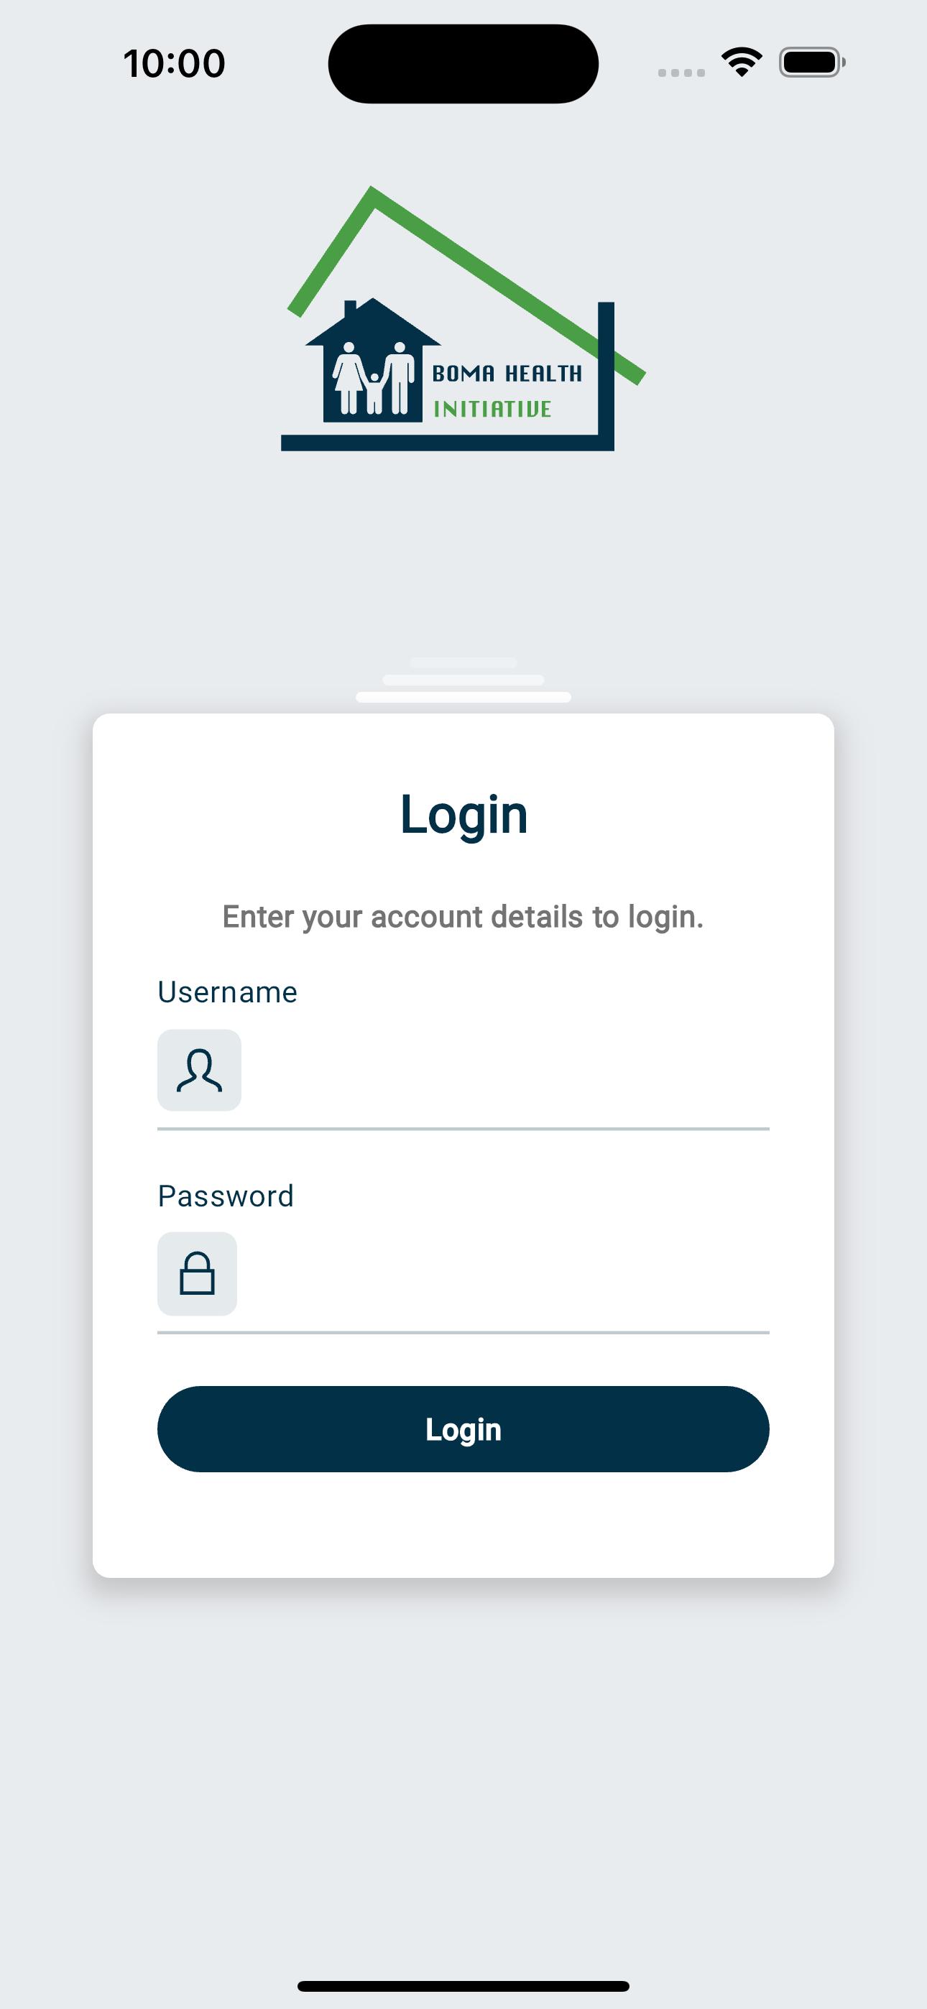
Task: Click the Boma Health Initiative logo
Action: click(x=463, y=318)
